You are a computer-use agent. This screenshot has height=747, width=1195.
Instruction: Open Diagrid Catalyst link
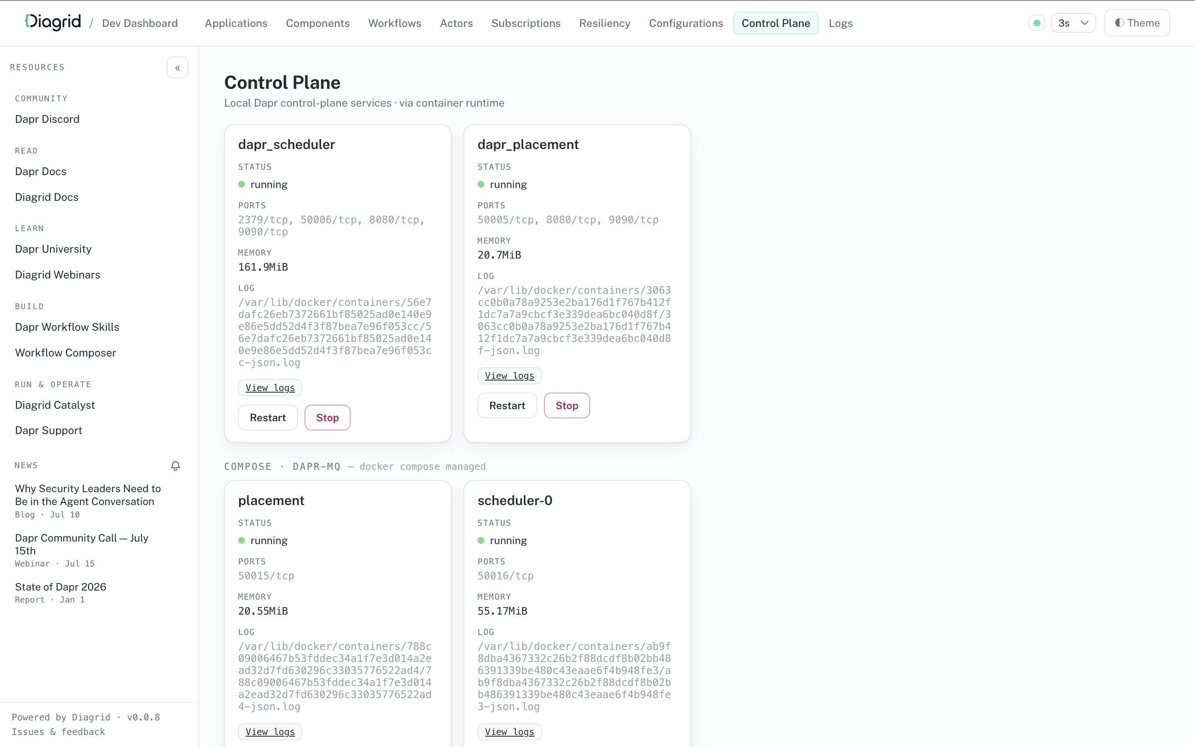click(55, 405)
